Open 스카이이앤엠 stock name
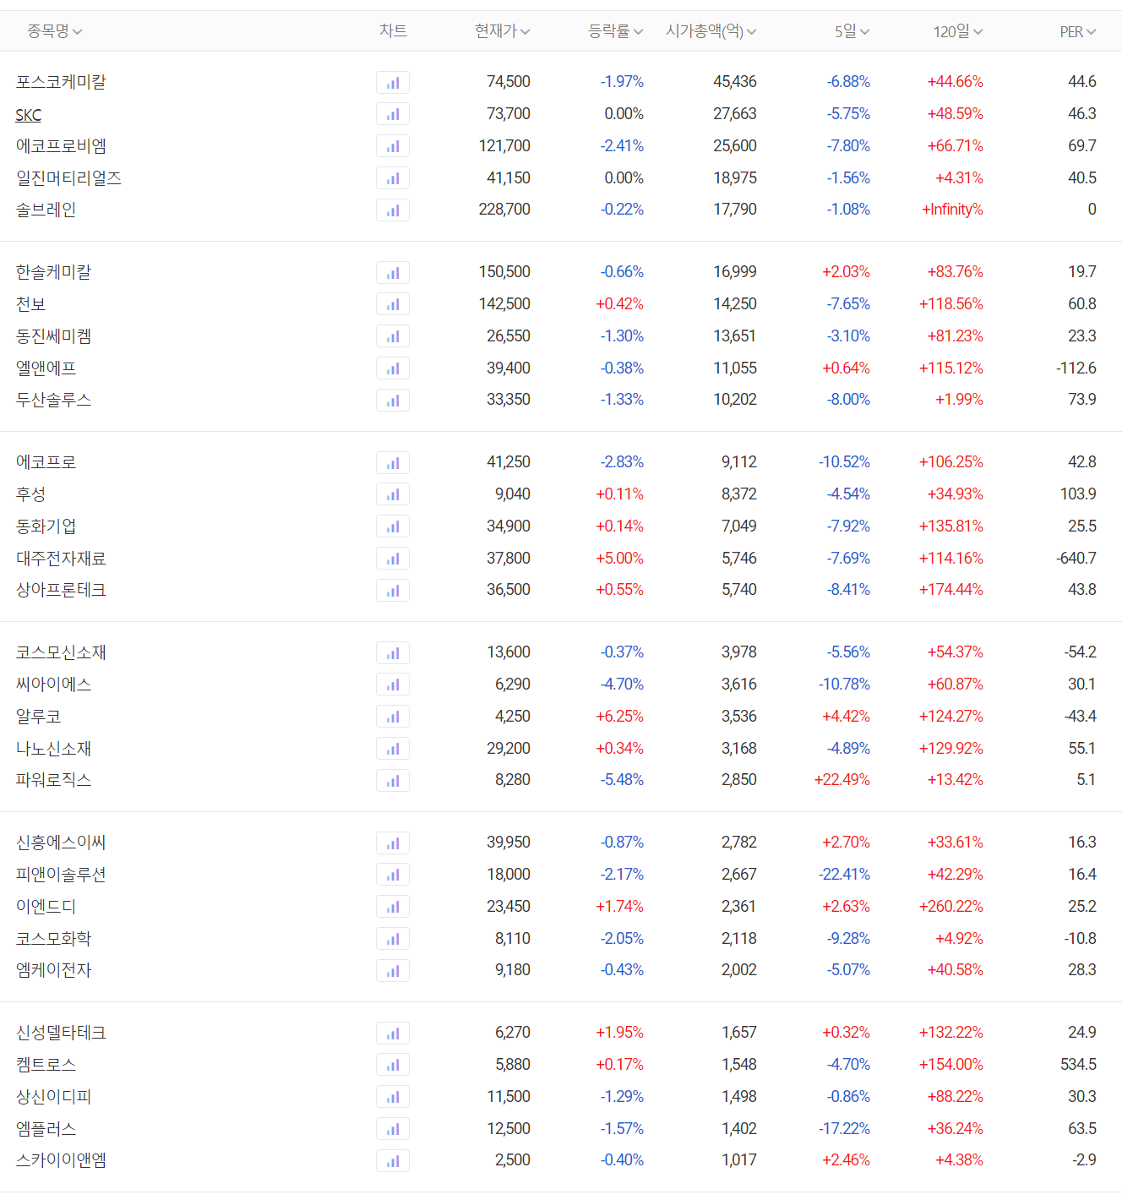 click(x=61, y=1160)
